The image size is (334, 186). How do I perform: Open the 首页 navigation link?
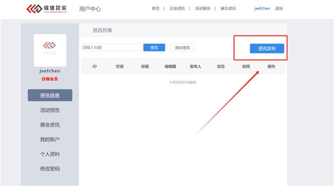[156, 9]
